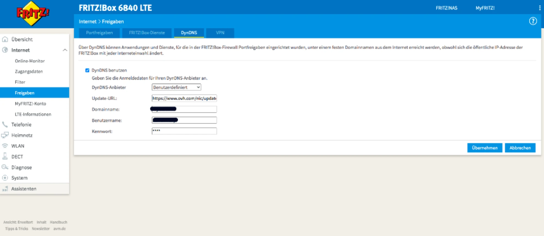
Task: Switch to the Portfreigaben tab
Action: [x=99, y=33]
